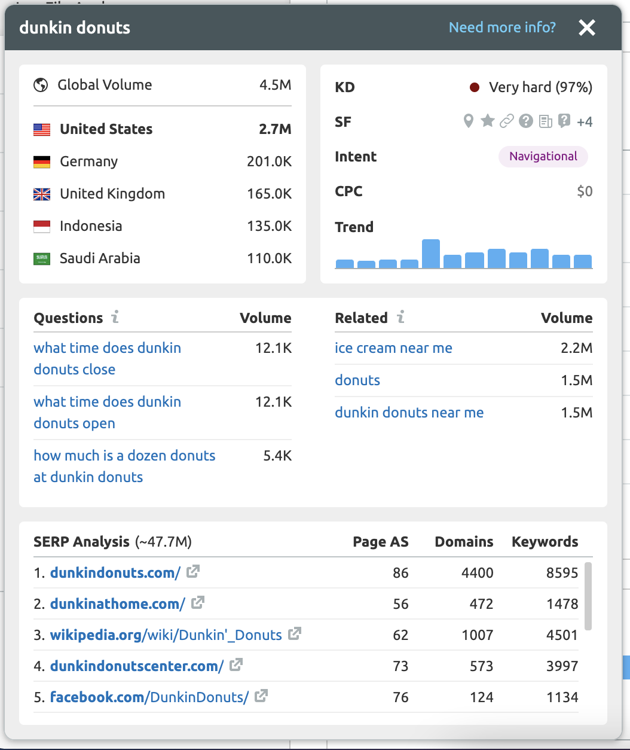Click the Indonesia flag icon

click(42, 226)
